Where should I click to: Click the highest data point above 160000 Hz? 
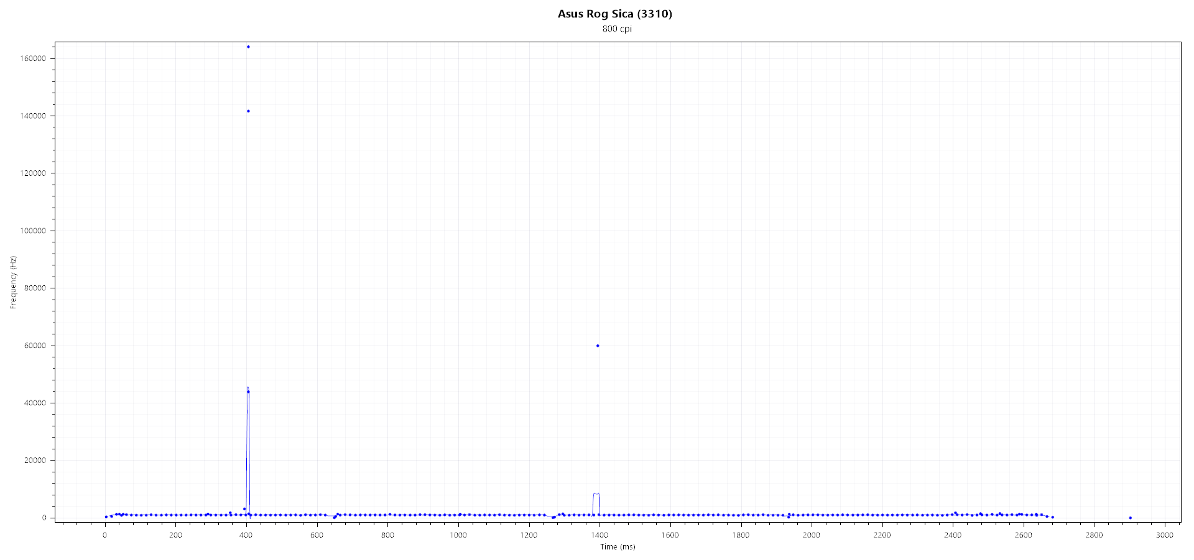(x=248, y=47)
